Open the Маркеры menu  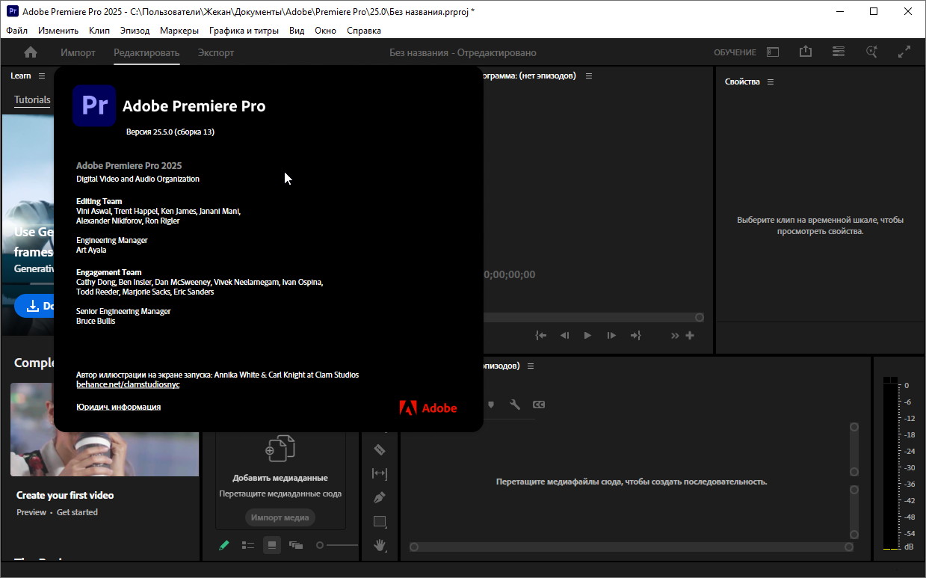[x=179, y=31]
